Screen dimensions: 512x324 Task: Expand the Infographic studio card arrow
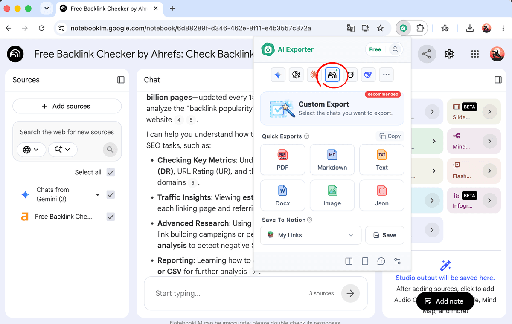coord(489,200)
